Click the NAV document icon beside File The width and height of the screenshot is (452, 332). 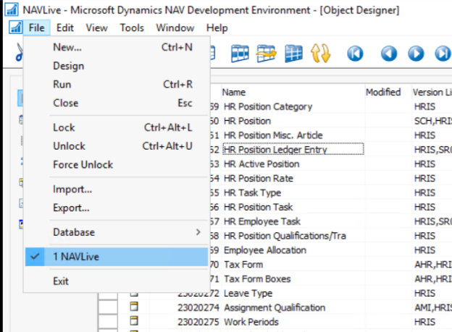15,27
